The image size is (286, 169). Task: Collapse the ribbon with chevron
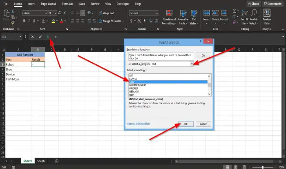click(x=283, y=29)
